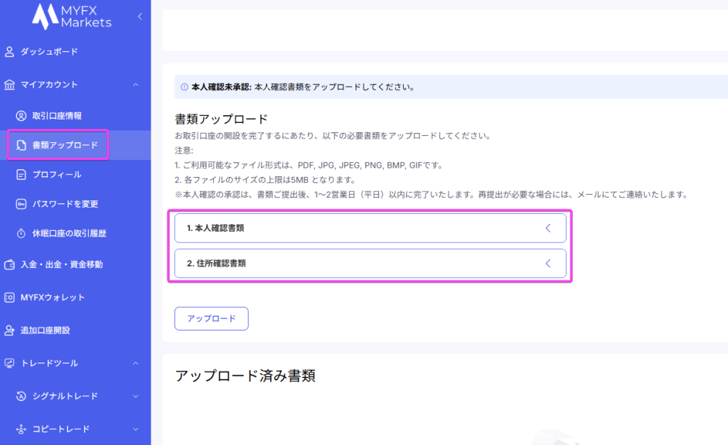Image resolution: width=728 pixels, height=445 pixels.
Task: Click the シグナルトレード clock icon
Action: [21, 396]
